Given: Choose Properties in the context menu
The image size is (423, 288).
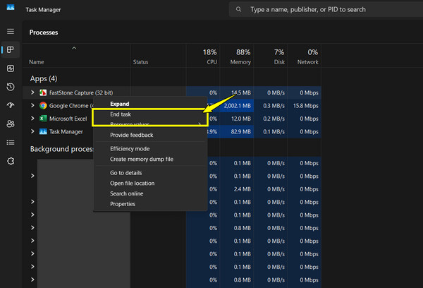Looking at the screenshot, I should click(123, 204).
